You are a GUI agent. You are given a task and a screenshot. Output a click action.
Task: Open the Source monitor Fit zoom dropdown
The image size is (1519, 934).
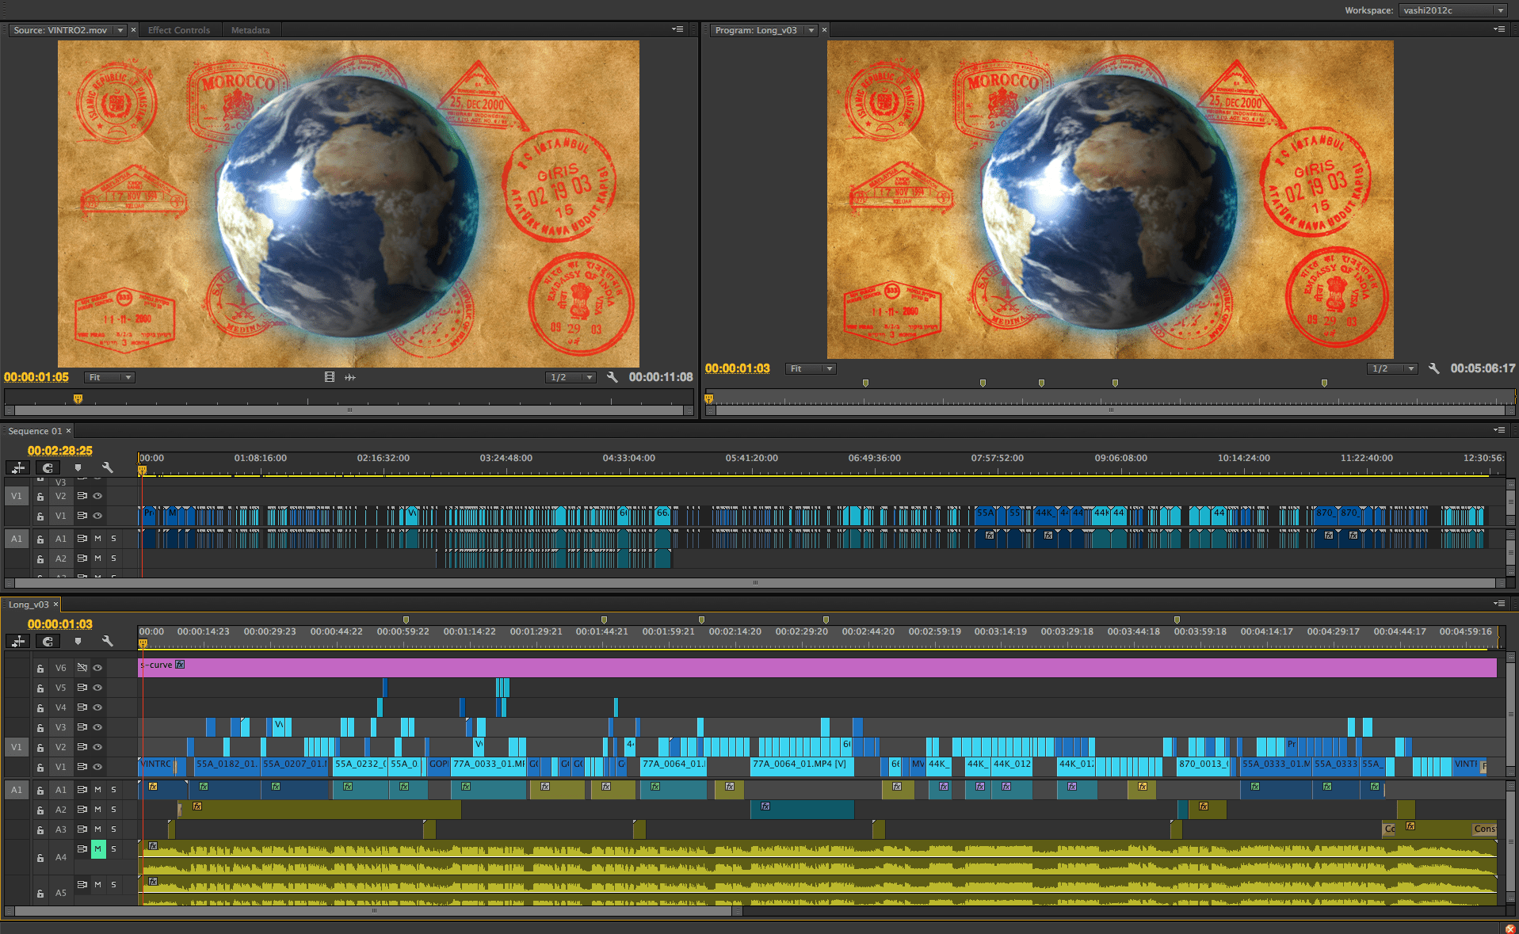(110, 377)
